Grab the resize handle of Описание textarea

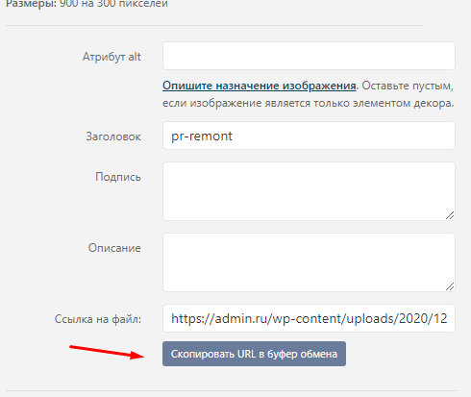pos(450,286)
